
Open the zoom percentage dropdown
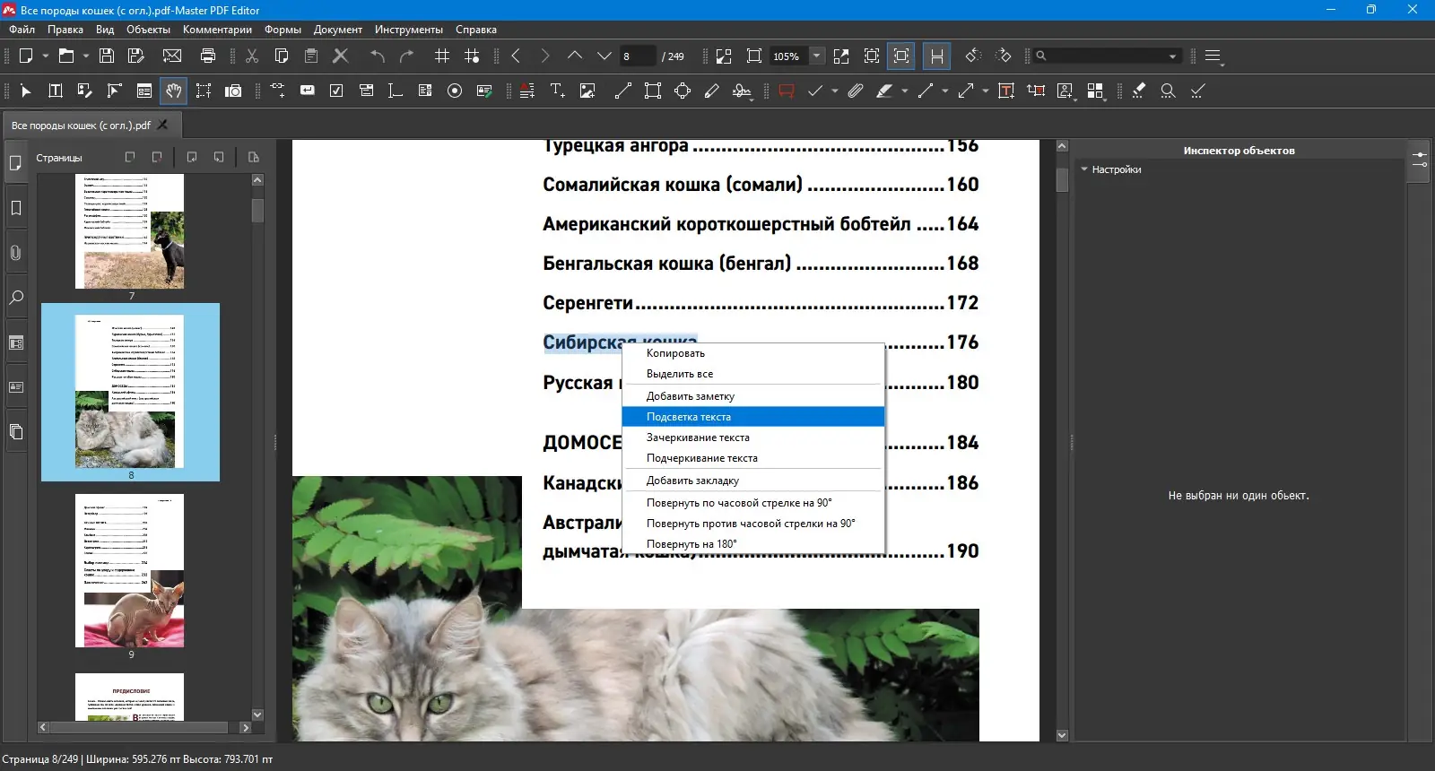pyautogui.click(x=816, y=56)
